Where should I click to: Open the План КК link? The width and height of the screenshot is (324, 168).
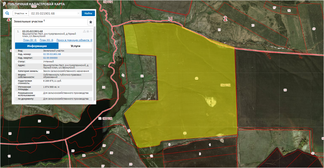pyautogui.click(x=46, y=40)
